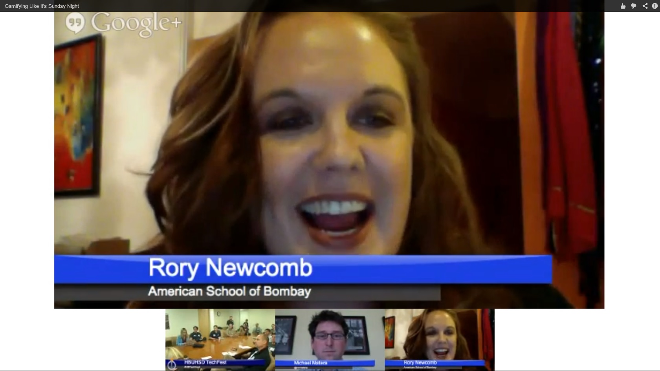The width and height of the screenshot is (660, 371).
Task: Show video info with the info icon
Action: 655,6
